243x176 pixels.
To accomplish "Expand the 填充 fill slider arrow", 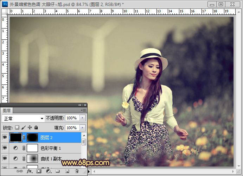I will click(83, 127).
